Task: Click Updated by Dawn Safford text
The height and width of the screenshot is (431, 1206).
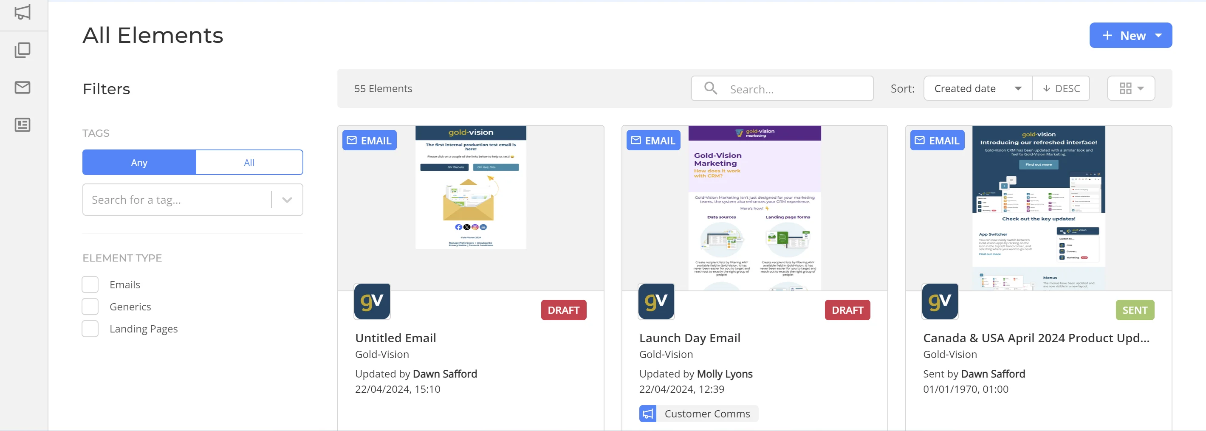Action: tap(416, 374)
